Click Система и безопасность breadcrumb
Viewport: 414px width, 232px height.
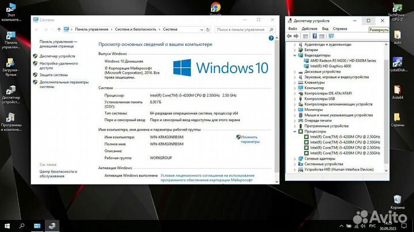click(136, 29)
